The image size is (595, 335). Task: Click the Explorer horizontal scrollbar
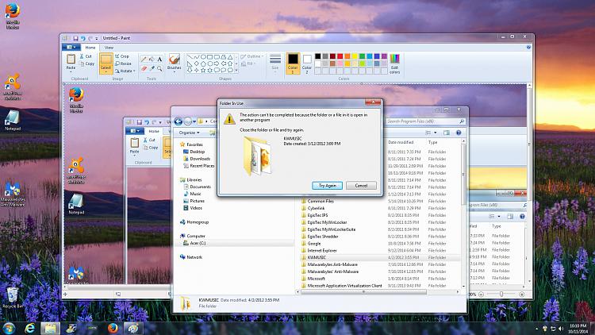pos(363,291)
